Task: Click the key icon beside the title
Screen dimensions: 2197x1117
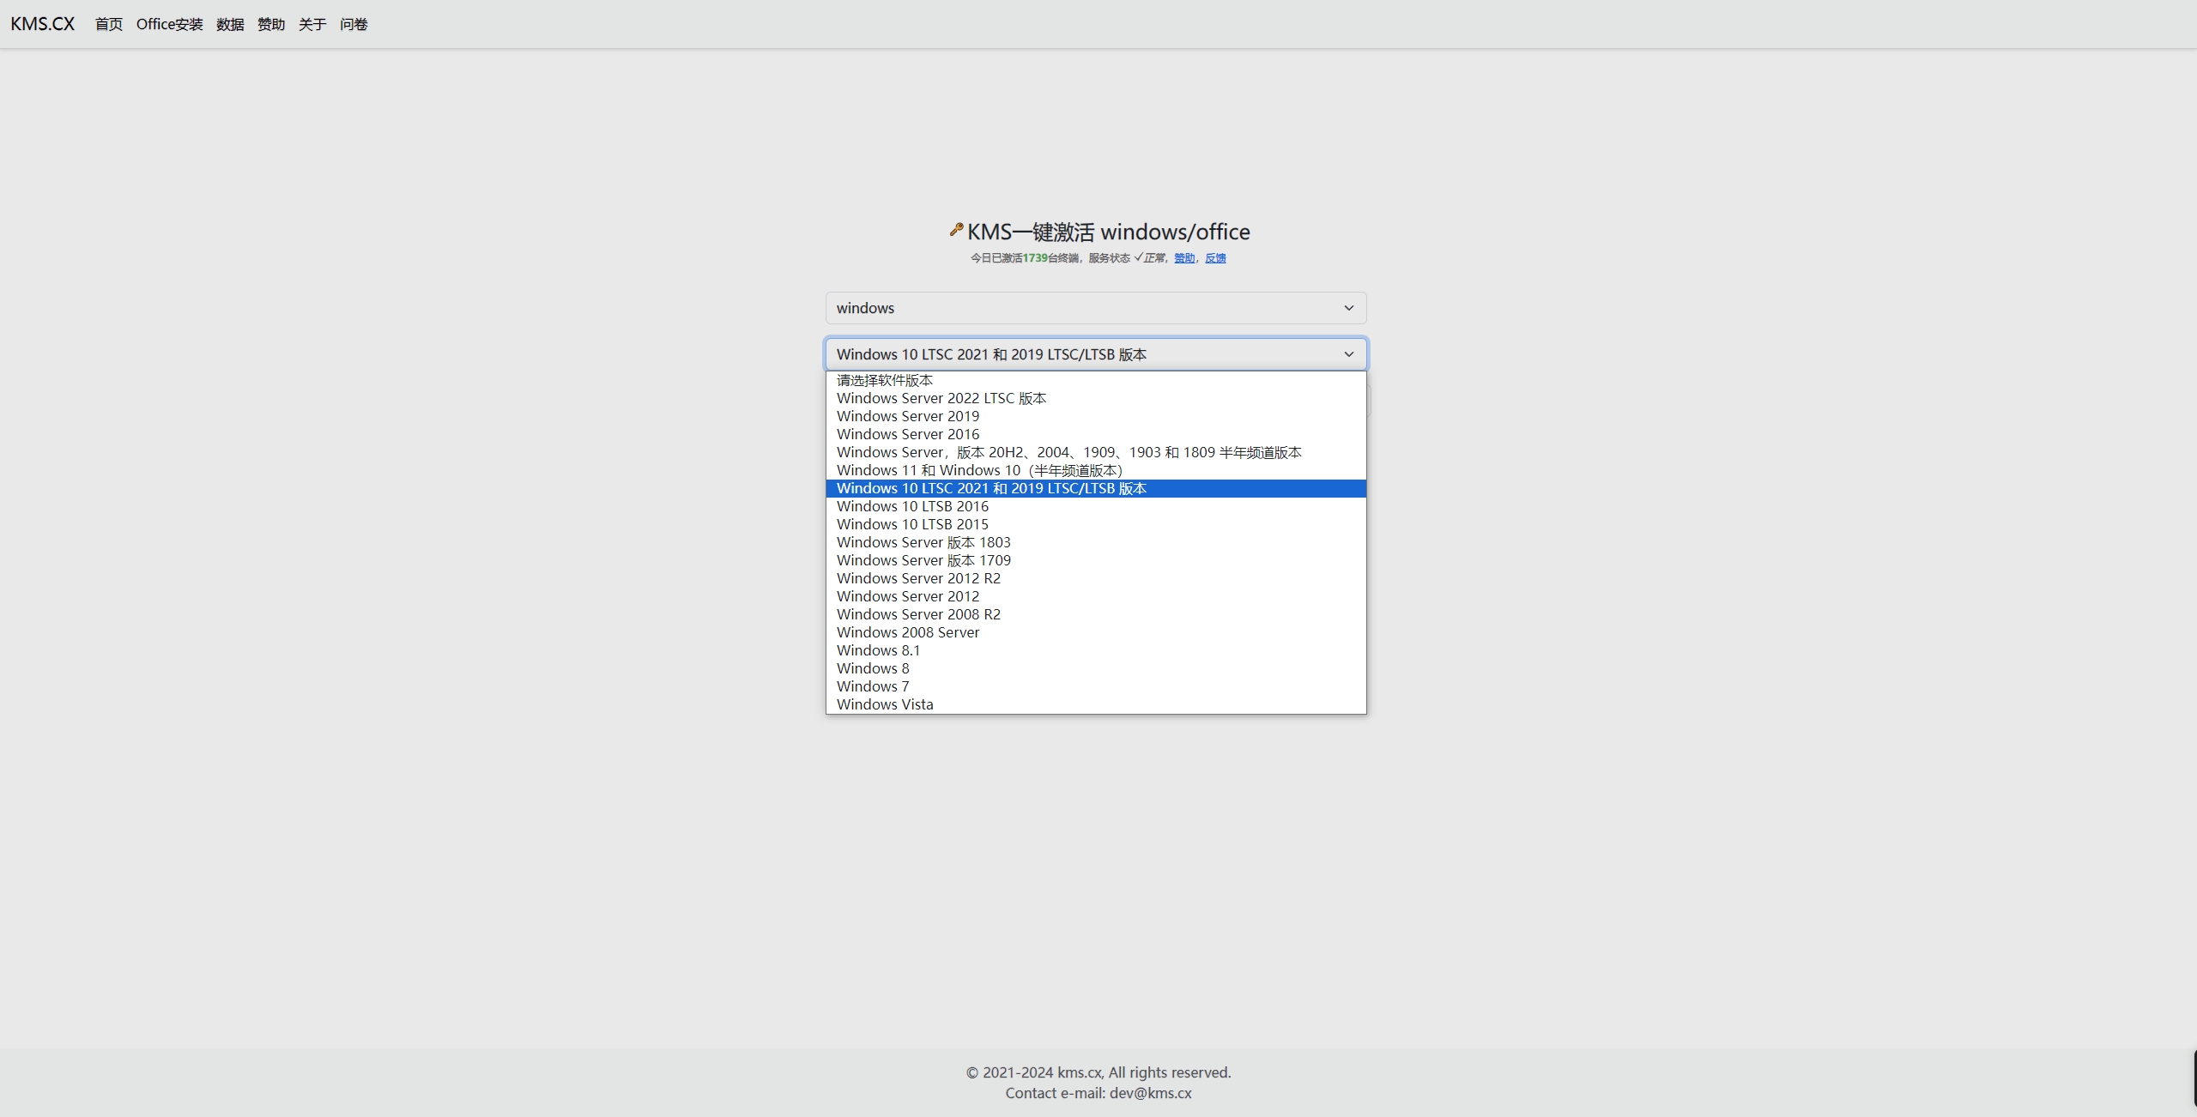Action: (x=956, y=230)
